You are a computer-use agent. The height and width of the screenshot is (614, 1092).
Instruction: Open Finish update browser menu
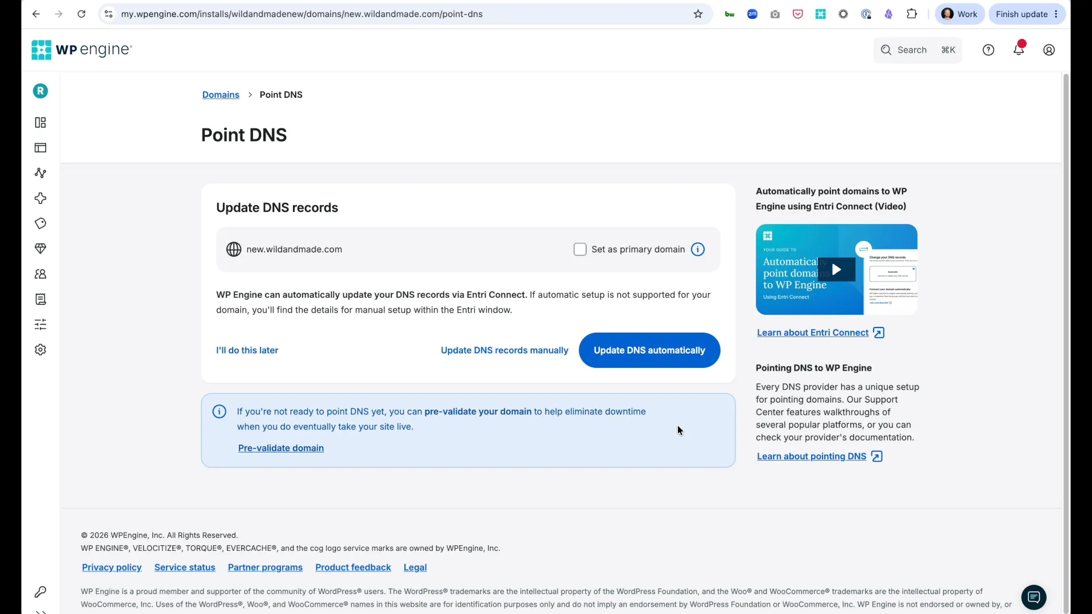coord(1027,14)
